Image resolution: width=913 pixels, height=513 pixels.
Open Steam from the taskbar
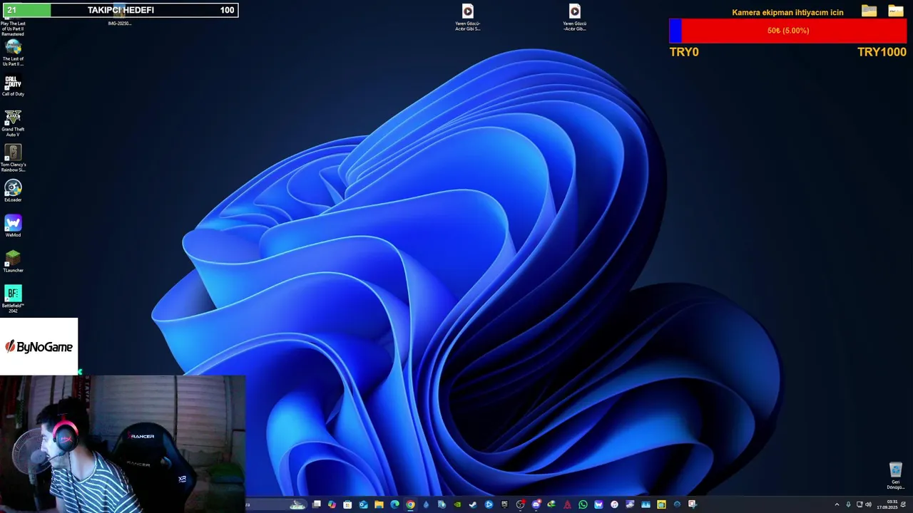(473, 504)
